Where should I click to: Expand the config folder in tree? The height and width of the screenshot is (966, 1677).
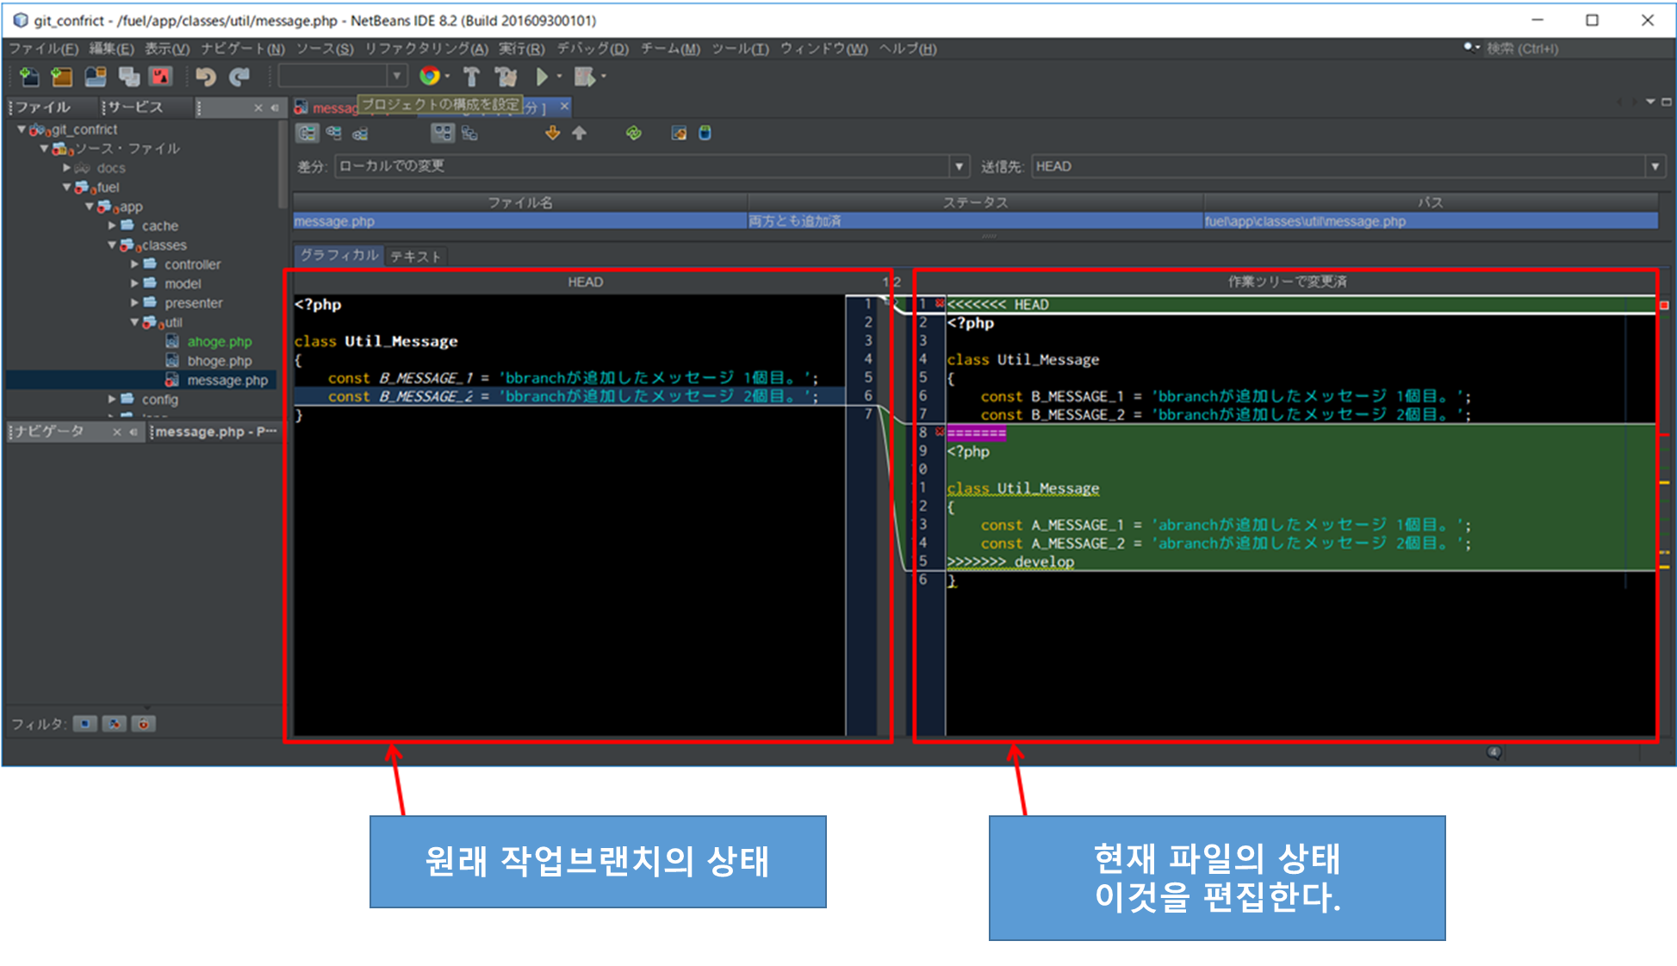pyautogui.click(x=112, y=399)
